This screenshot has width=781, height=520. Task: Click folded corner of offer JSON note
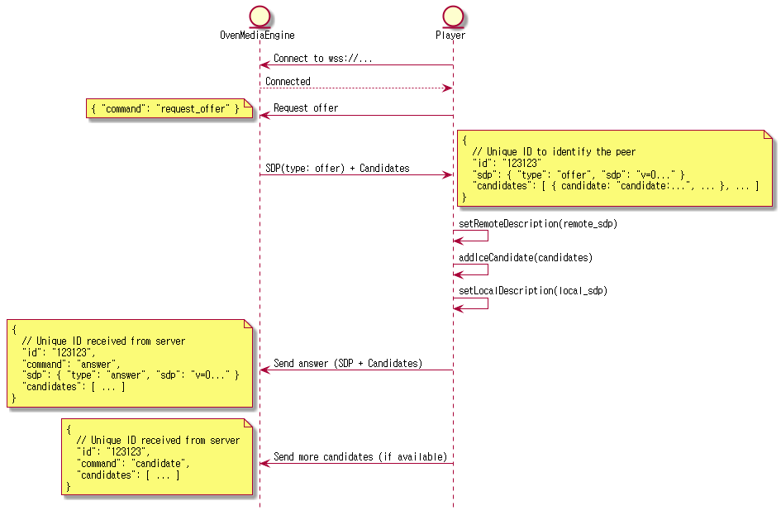click(x=768, y=134)
